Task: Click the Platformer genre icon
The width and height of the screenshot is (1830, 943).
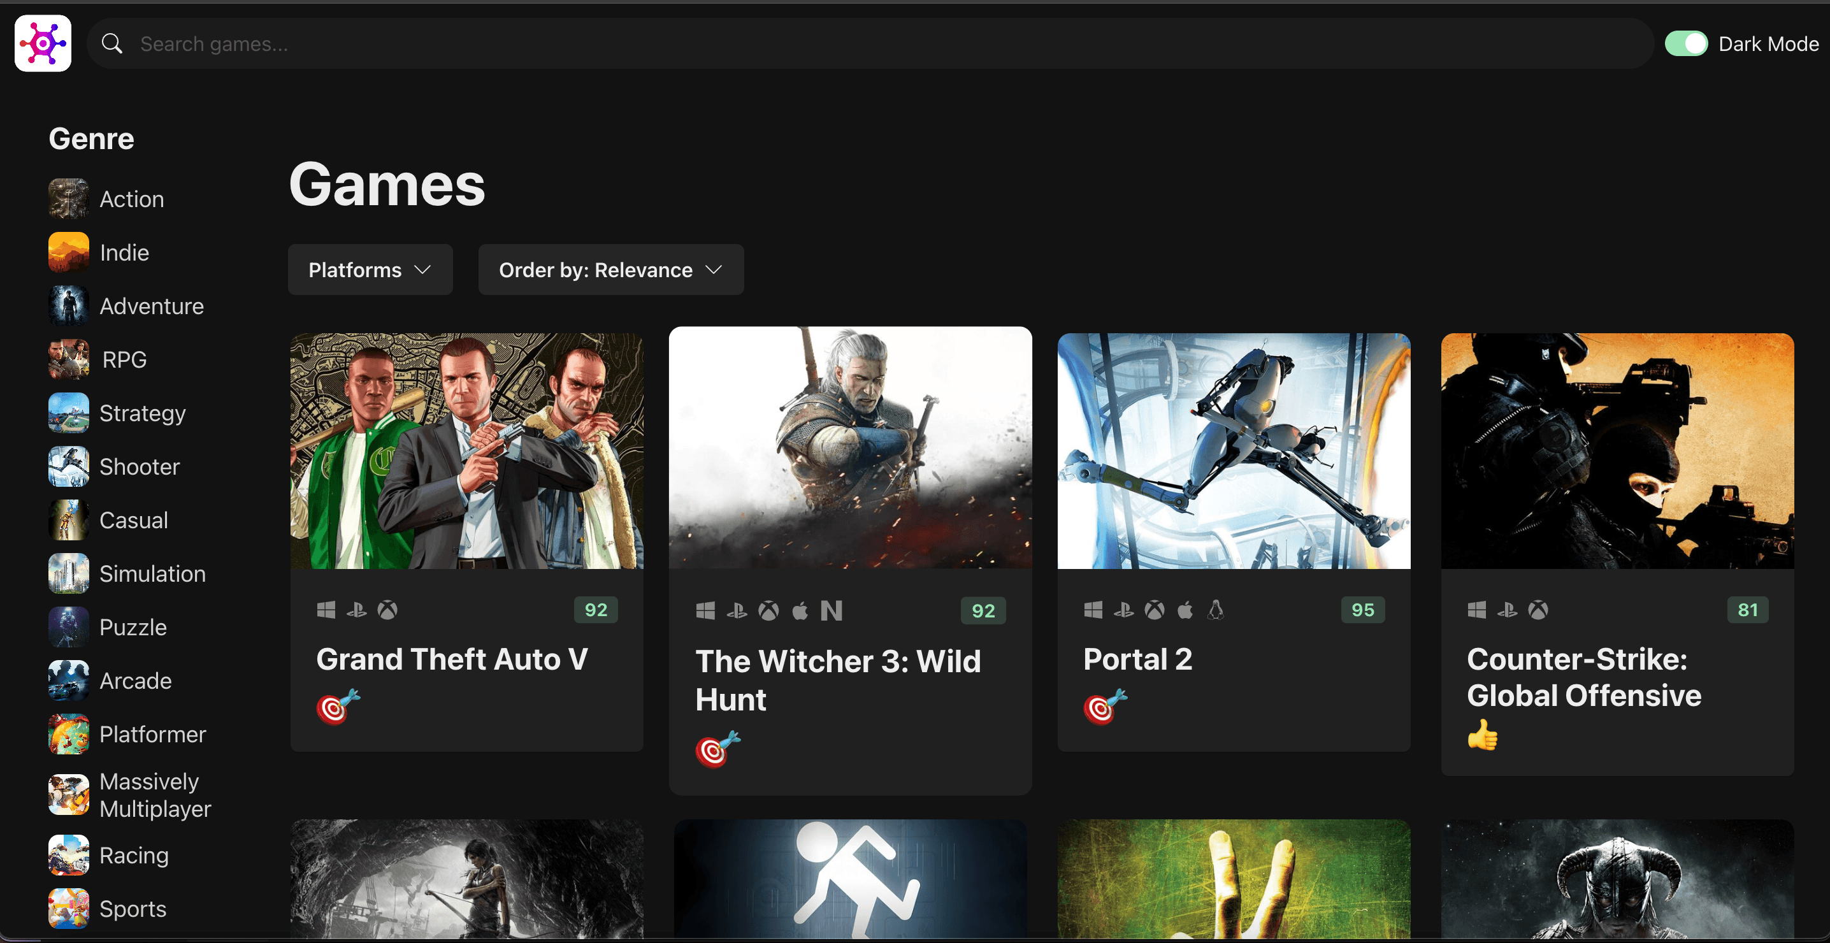Action: (68, 734)
